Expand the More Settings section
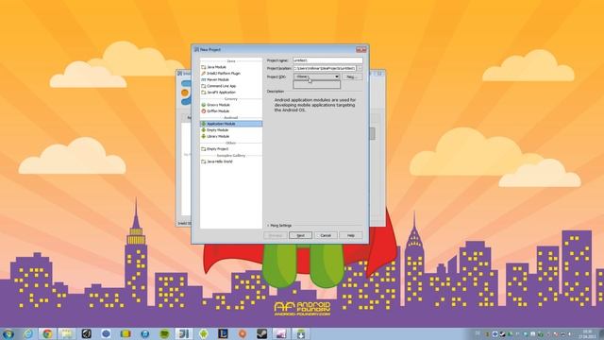 click(279, 226)
